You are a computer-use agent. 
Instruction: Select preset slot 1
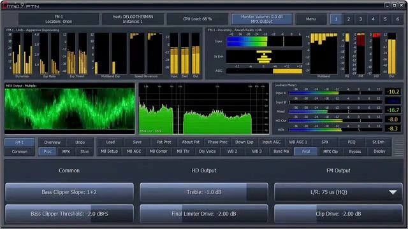(x=336, y=19)
